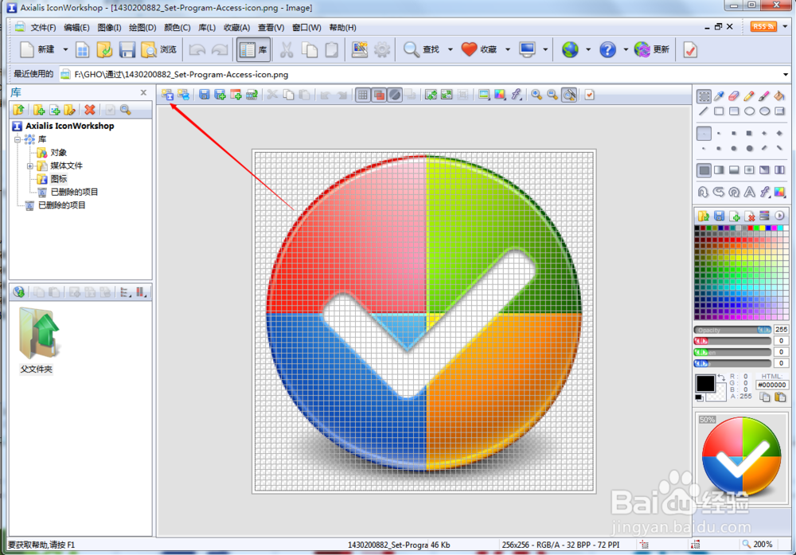Select the eraser tool
Image resolution: width=796 pixels, height=555 pixels.
pyautogui.click(x=734, y=96)
